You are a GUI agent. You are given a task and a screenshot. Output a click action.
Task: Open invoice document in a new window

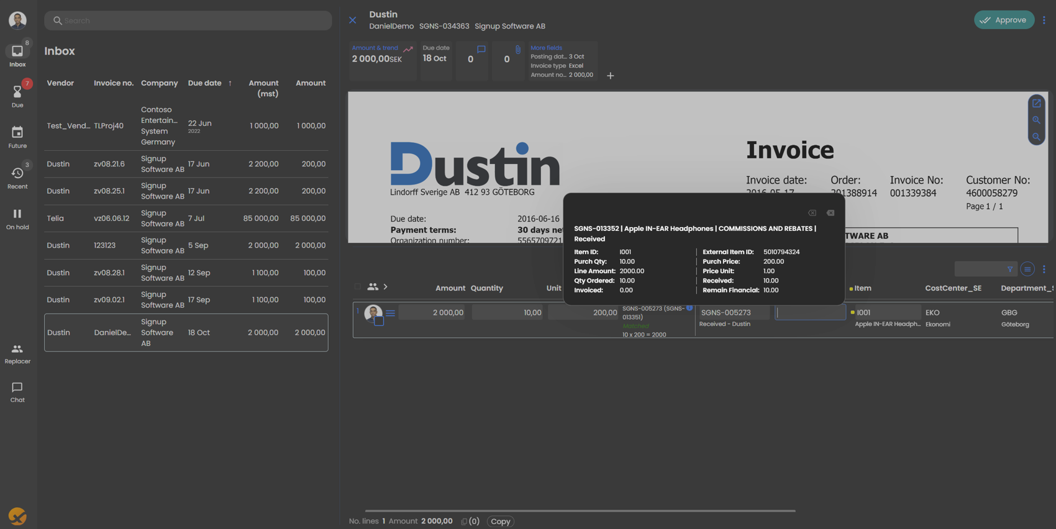point(1036,104)
